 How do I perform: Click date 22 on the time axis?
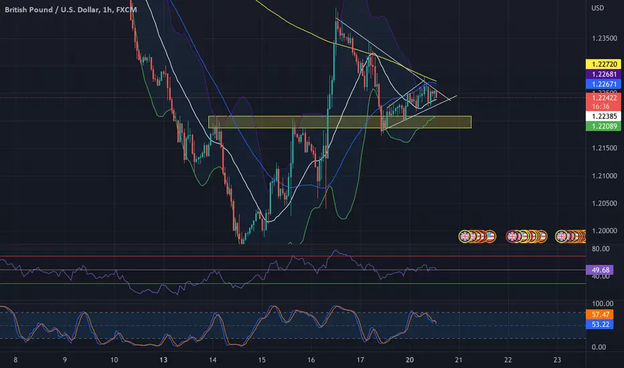click(508, 360)
